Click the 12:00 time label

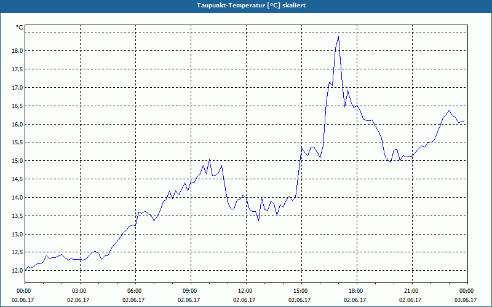point(245,291)
